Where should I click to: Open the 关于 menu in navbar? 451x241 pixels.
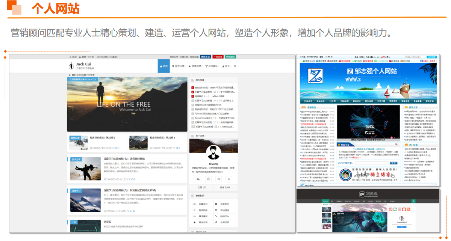pos(227,66)
